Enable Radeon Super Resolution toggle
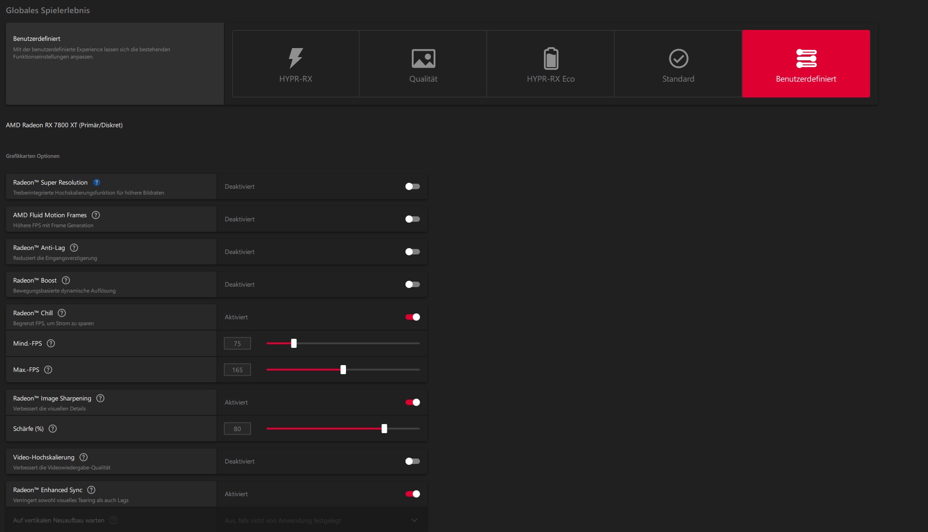Viewport: 928px width, 532px height. (412, 186)
